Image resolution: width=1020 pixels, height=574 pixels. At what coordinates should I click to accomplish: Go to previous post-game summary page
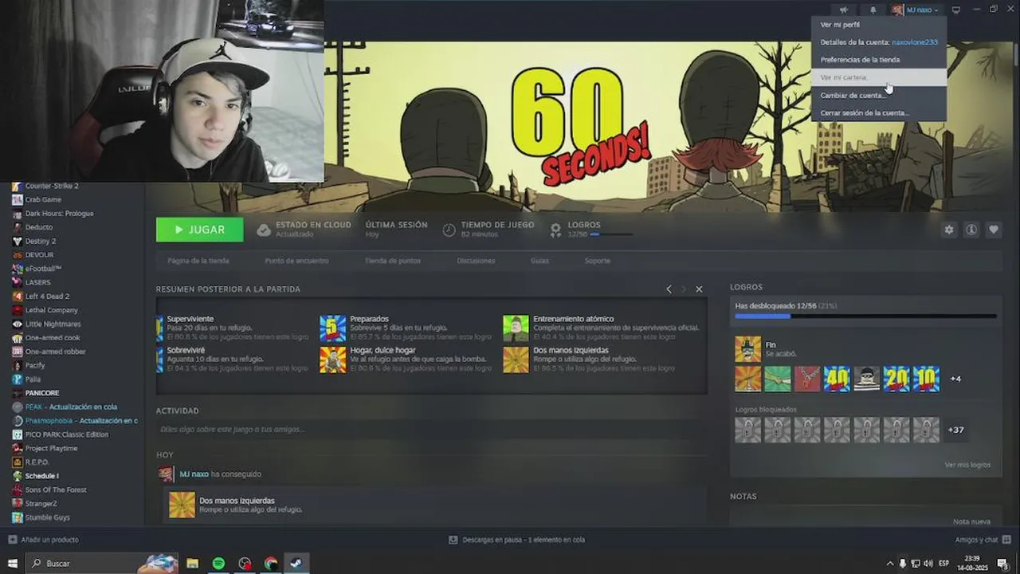669,289
